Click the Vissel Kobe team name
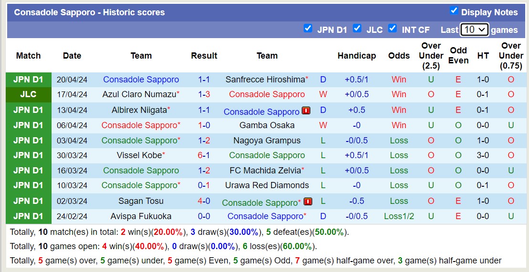The width and height of the screenshot is (529, 272). (x=139, y=155)
